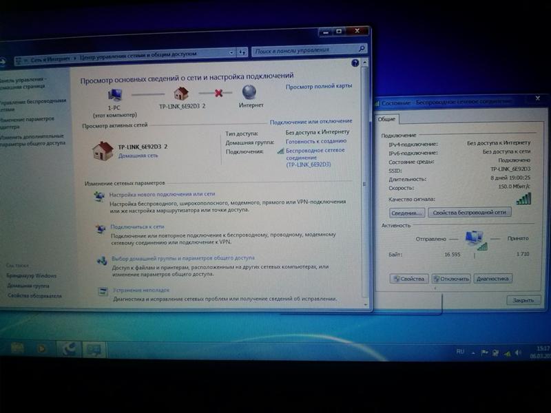Click the Закрыть button
551x413 pixels.
point(523,300)
